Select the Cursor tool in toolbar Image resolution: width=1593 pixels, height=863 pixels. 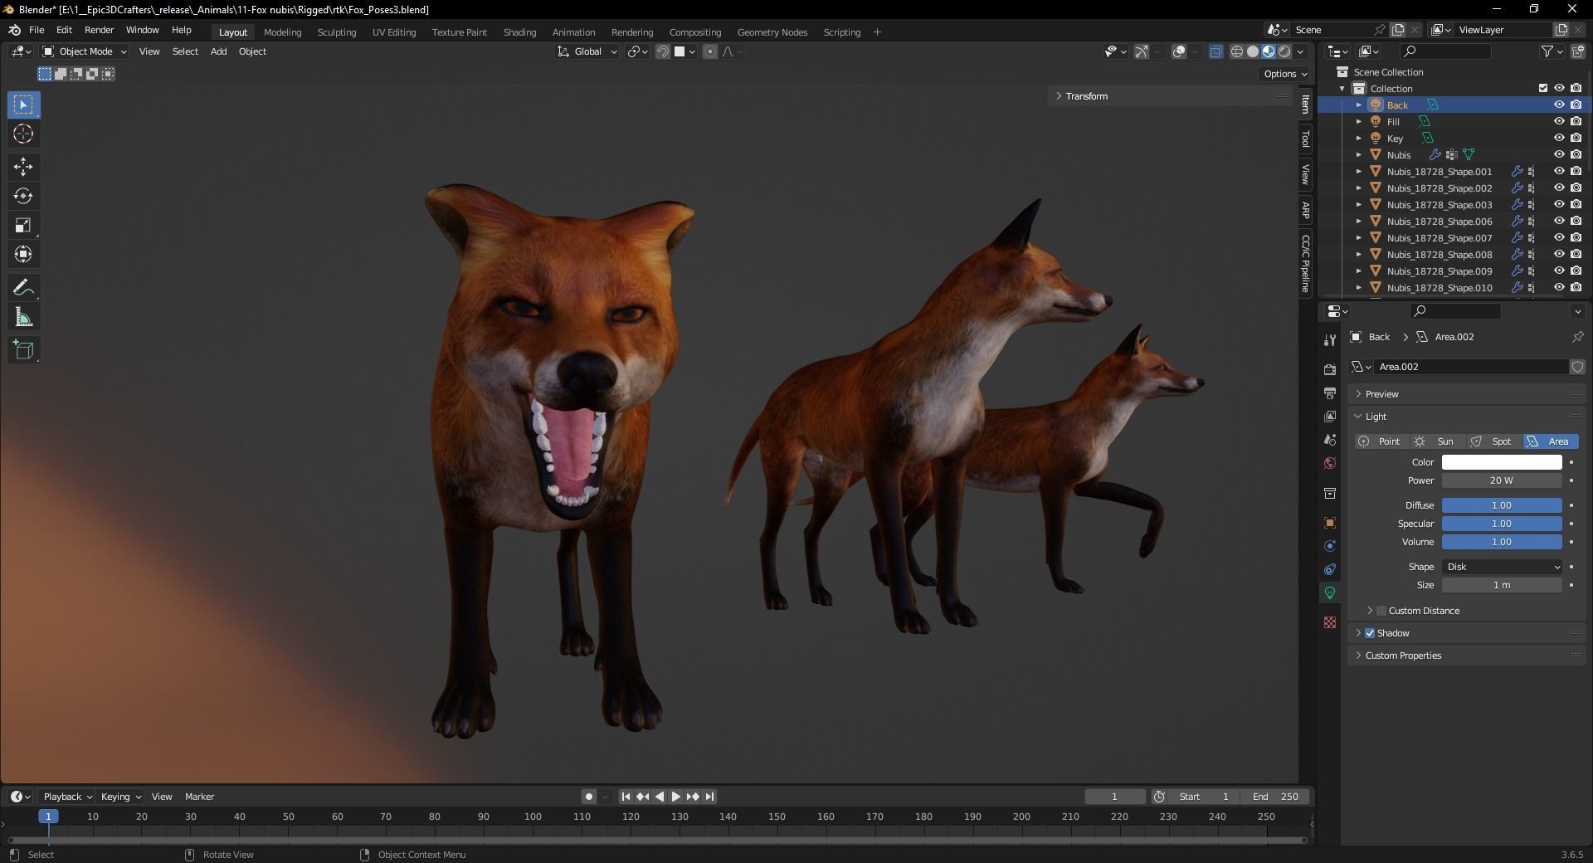coord(23,134)
